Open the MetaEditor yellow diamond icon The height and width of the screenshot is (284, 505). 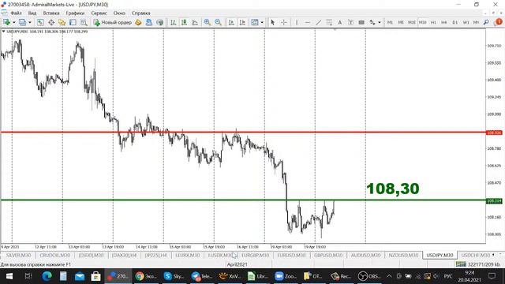point(138,22)
